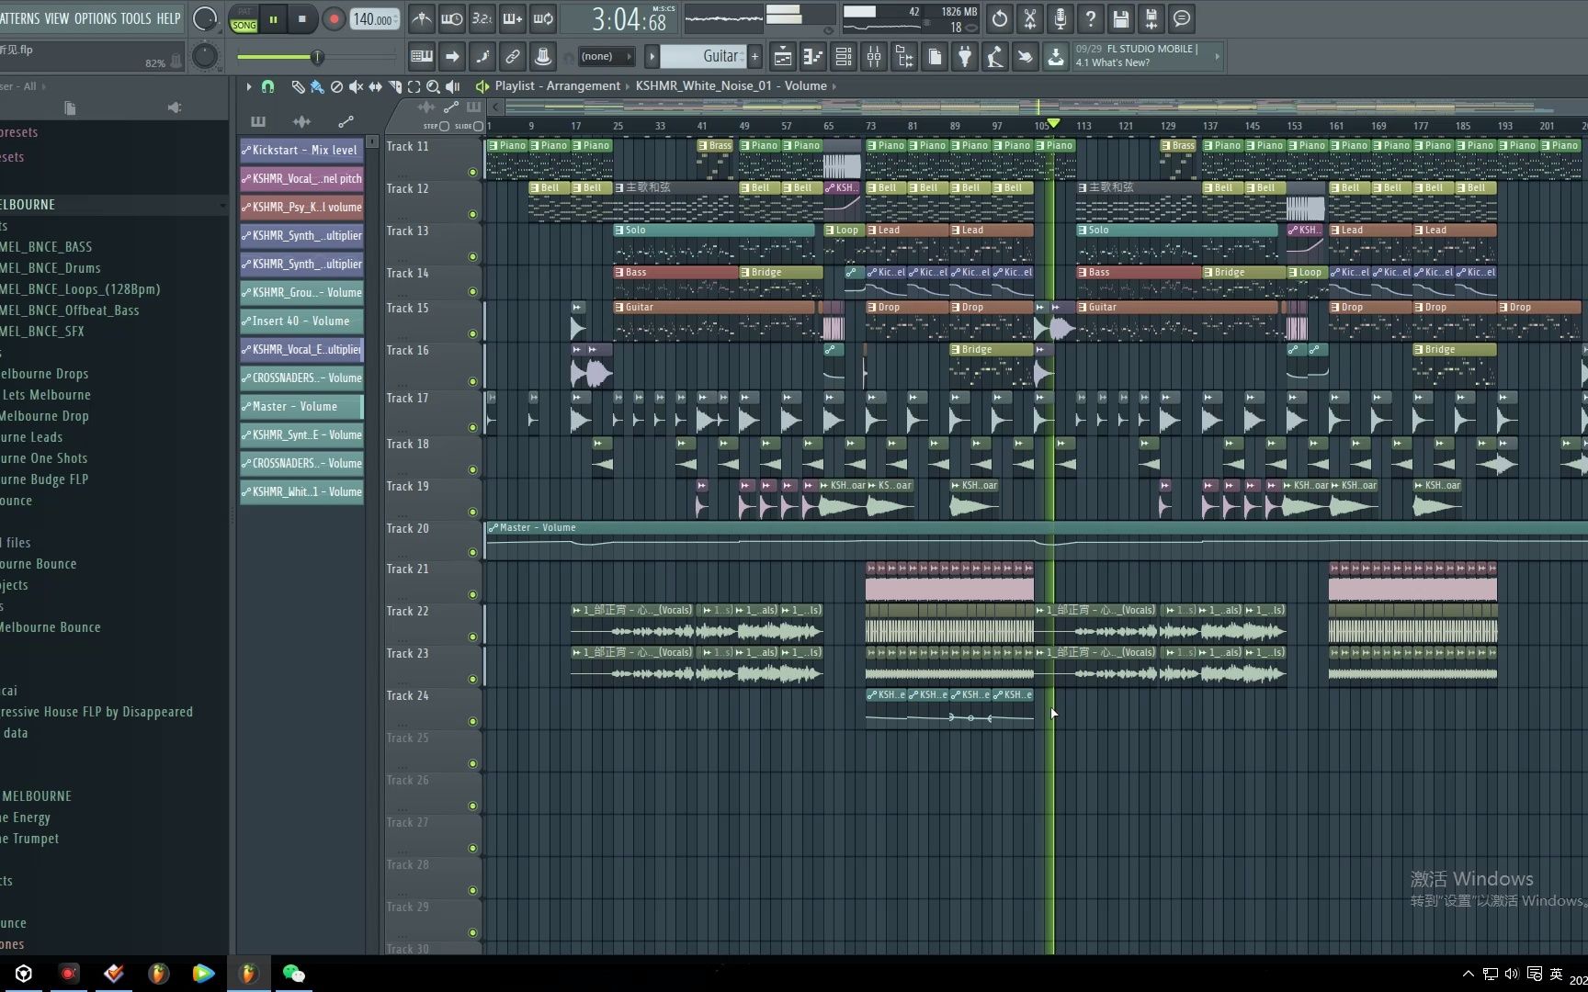Select the paint brush tool in playlist

point(317,86)
